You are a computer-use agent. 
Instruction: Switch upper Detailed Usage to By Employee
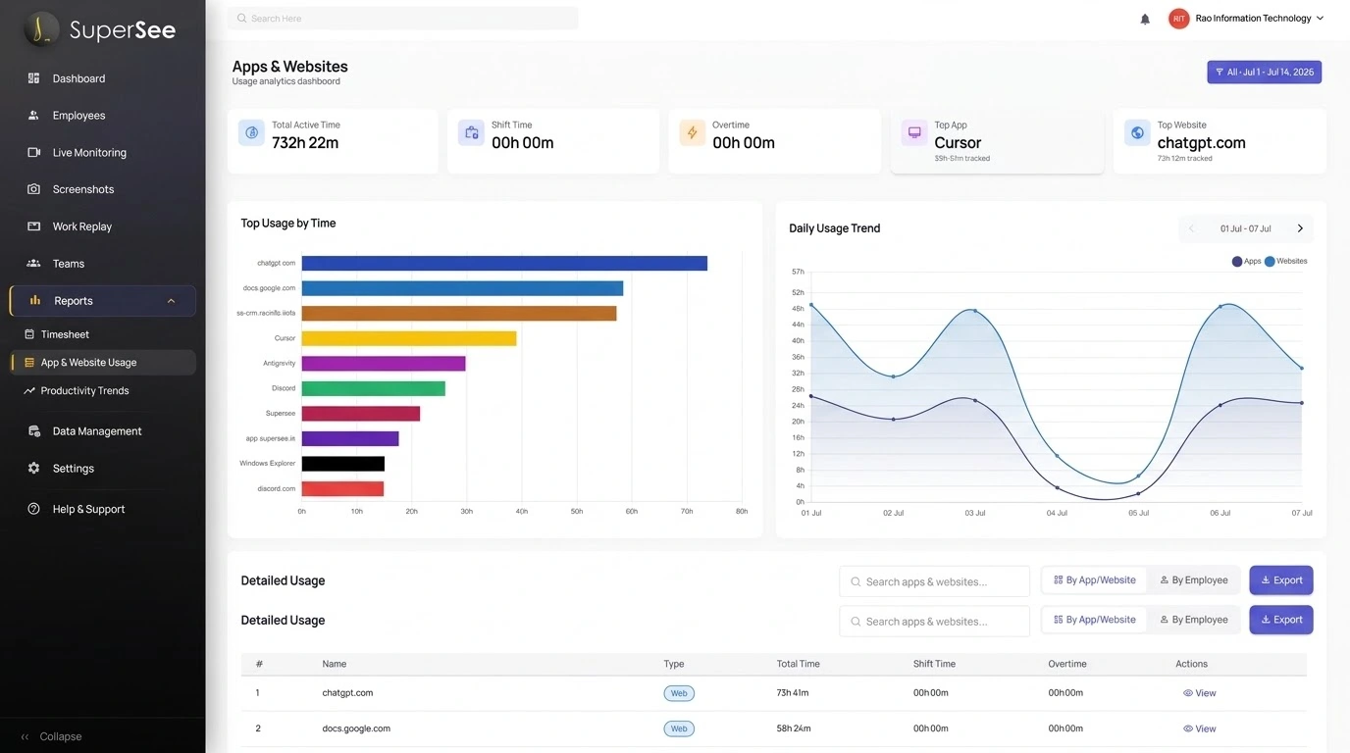pyautogui.click(x=1194, y=580)
